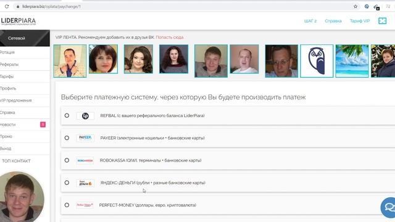
Task: Click the LiderPiara LP logo icon
Action: [x=85, y=116]
